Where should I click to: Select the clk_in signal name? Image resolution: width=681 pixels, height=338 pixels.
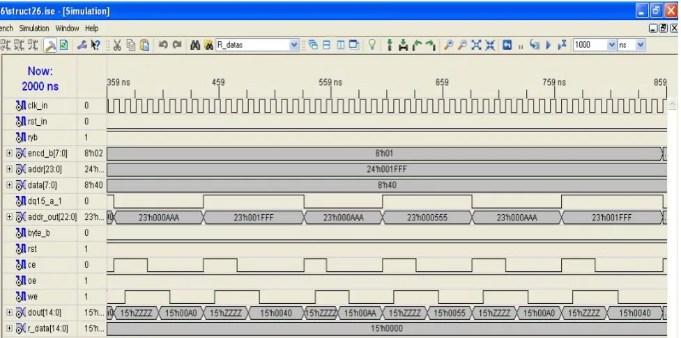pyautogui.click(x=38, y=106)
